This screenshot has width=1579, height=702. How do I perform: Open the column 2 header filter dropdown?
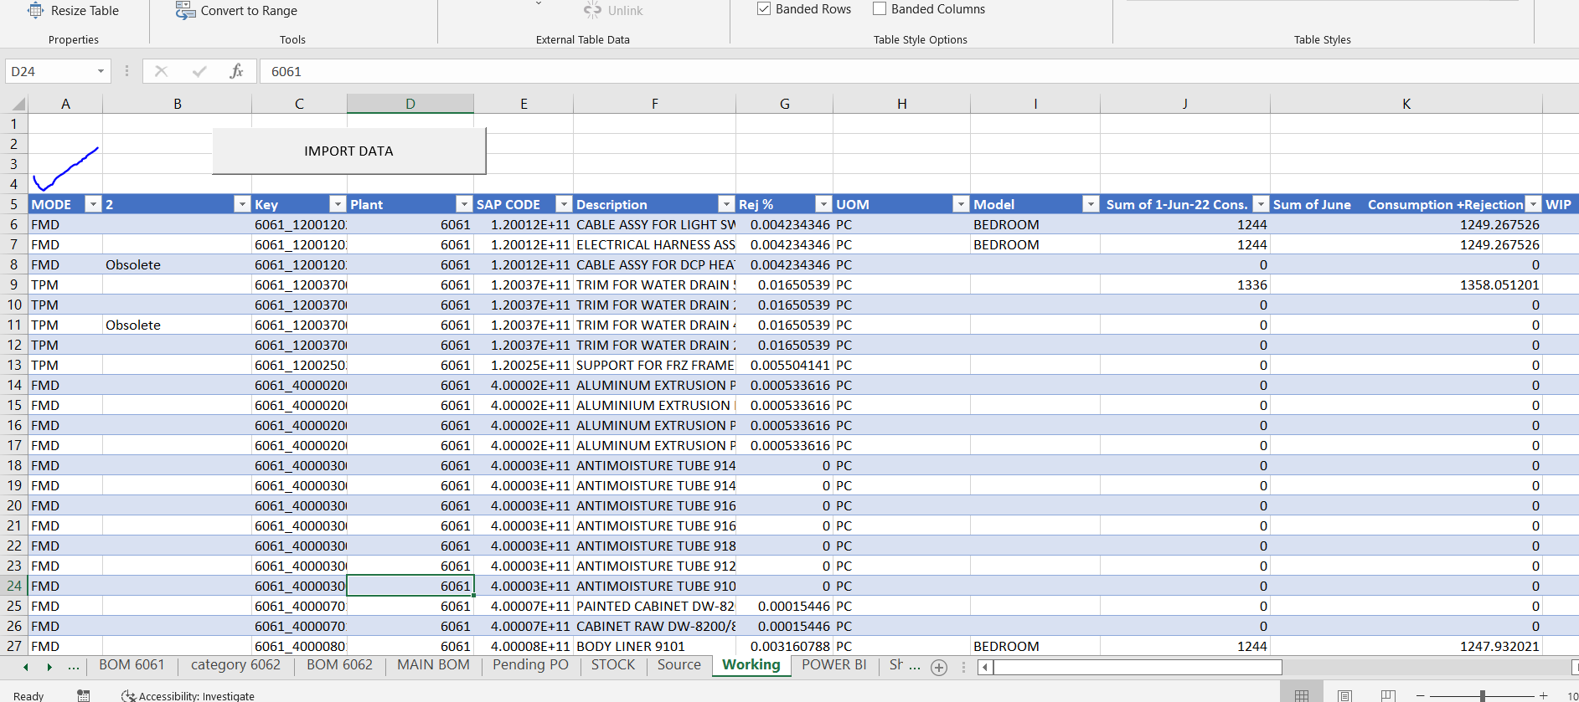click(242, 204)
